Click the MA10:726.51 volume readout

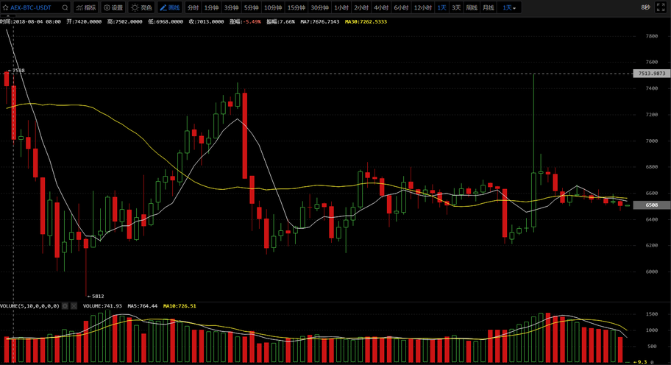[x=180, y=306]
